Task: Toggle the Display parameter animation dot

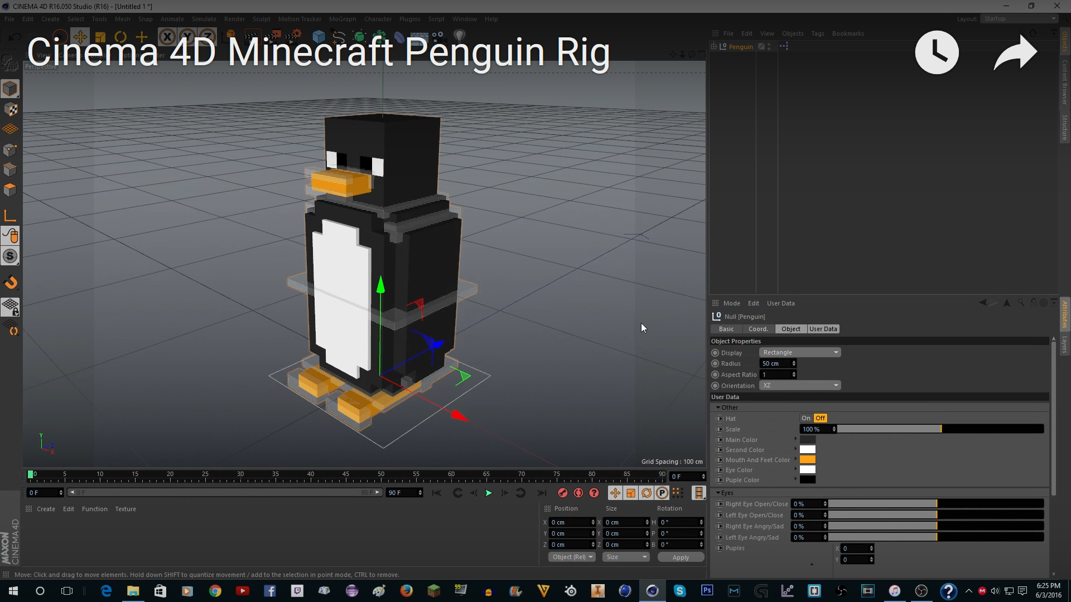Action: [x=715, y=353]
